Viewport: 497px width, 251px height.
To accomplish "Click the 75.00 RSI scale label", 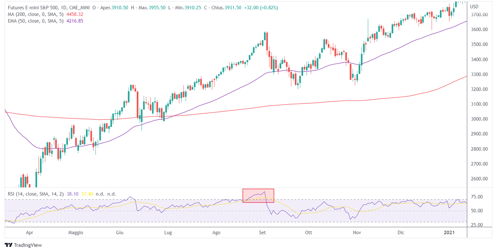I will point(477,197).
